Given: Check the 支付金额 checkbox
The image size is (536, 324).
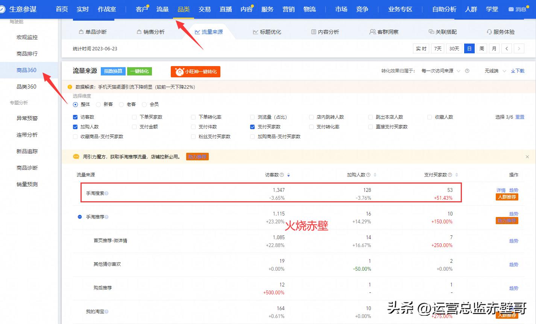Looking at the screenshot, I should point(135,127).
